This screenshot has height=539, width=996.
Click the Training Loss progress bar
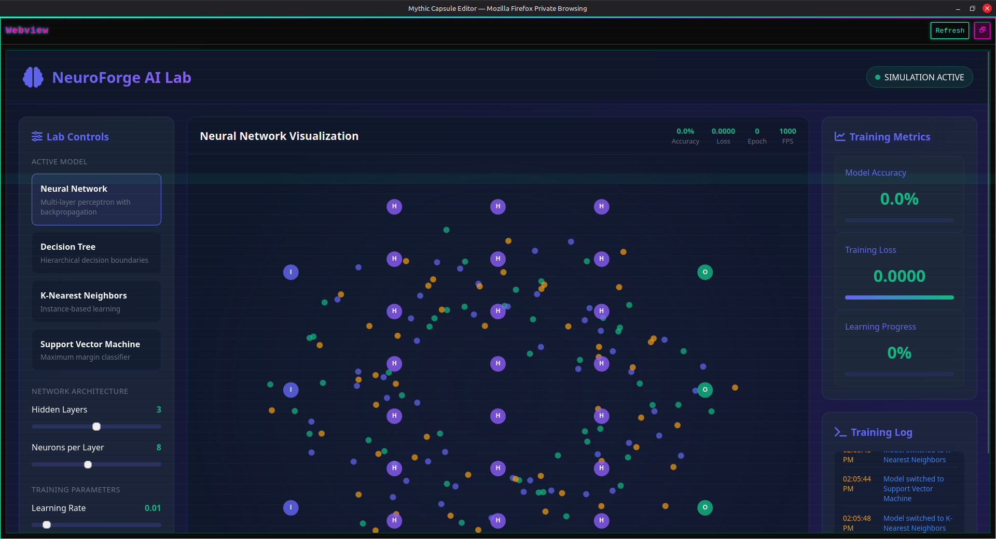(x=899, y=297)
